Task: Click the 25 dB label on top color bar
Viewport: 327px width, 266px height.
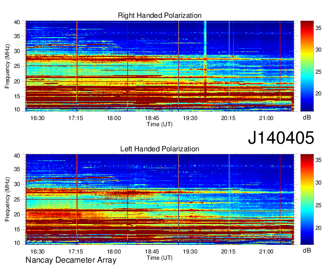Action: pos(318,72)
